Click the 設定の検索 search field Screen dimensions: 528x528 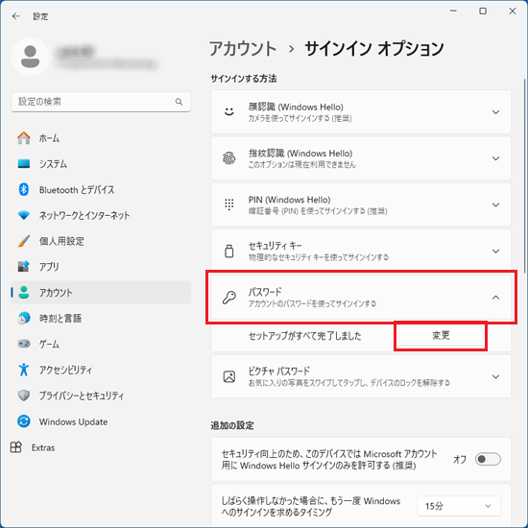click(101, 102)
